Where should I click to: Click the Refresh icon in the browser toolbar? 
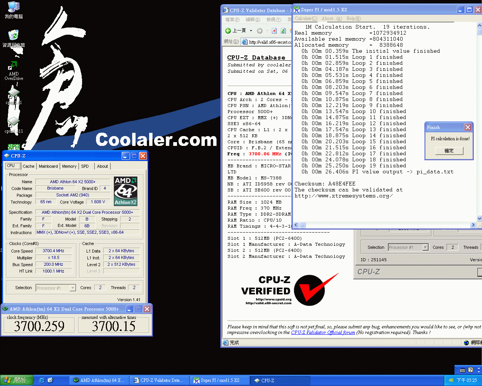283,31
